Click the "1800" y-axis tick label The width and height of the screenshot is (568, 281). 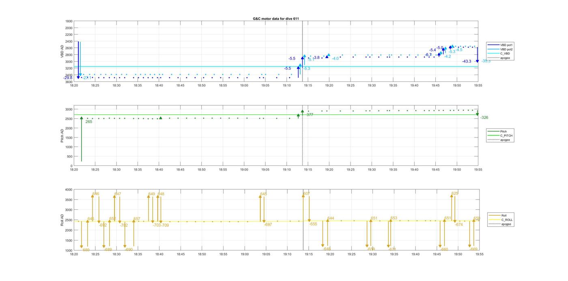[x=69, y=21]
